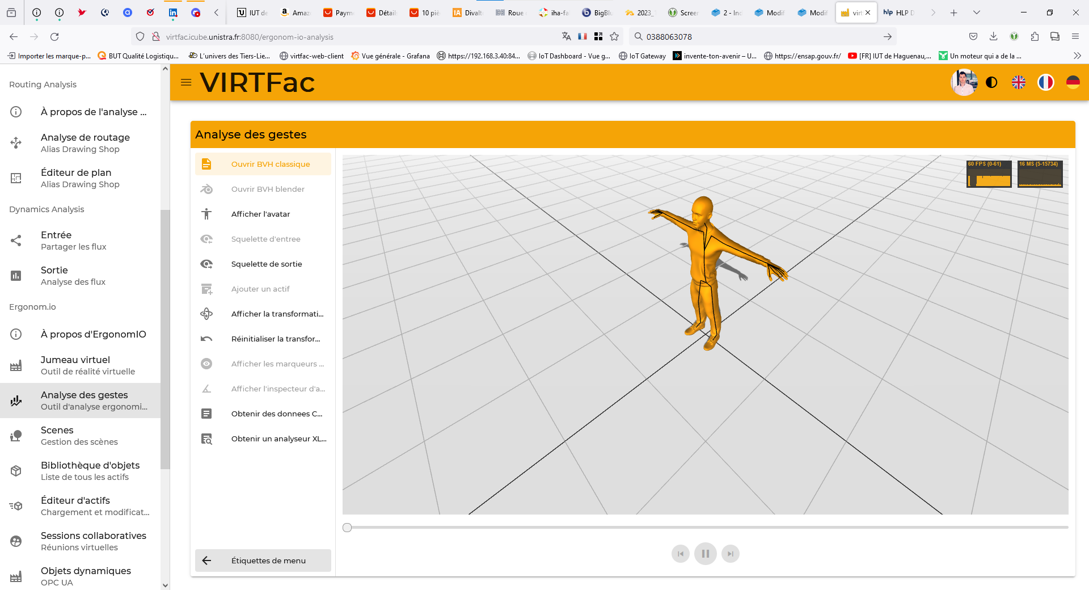Open À propos d'ErgonomIO item
The height and width of the screenshot is (590, 1089).
tap(80, 334)
